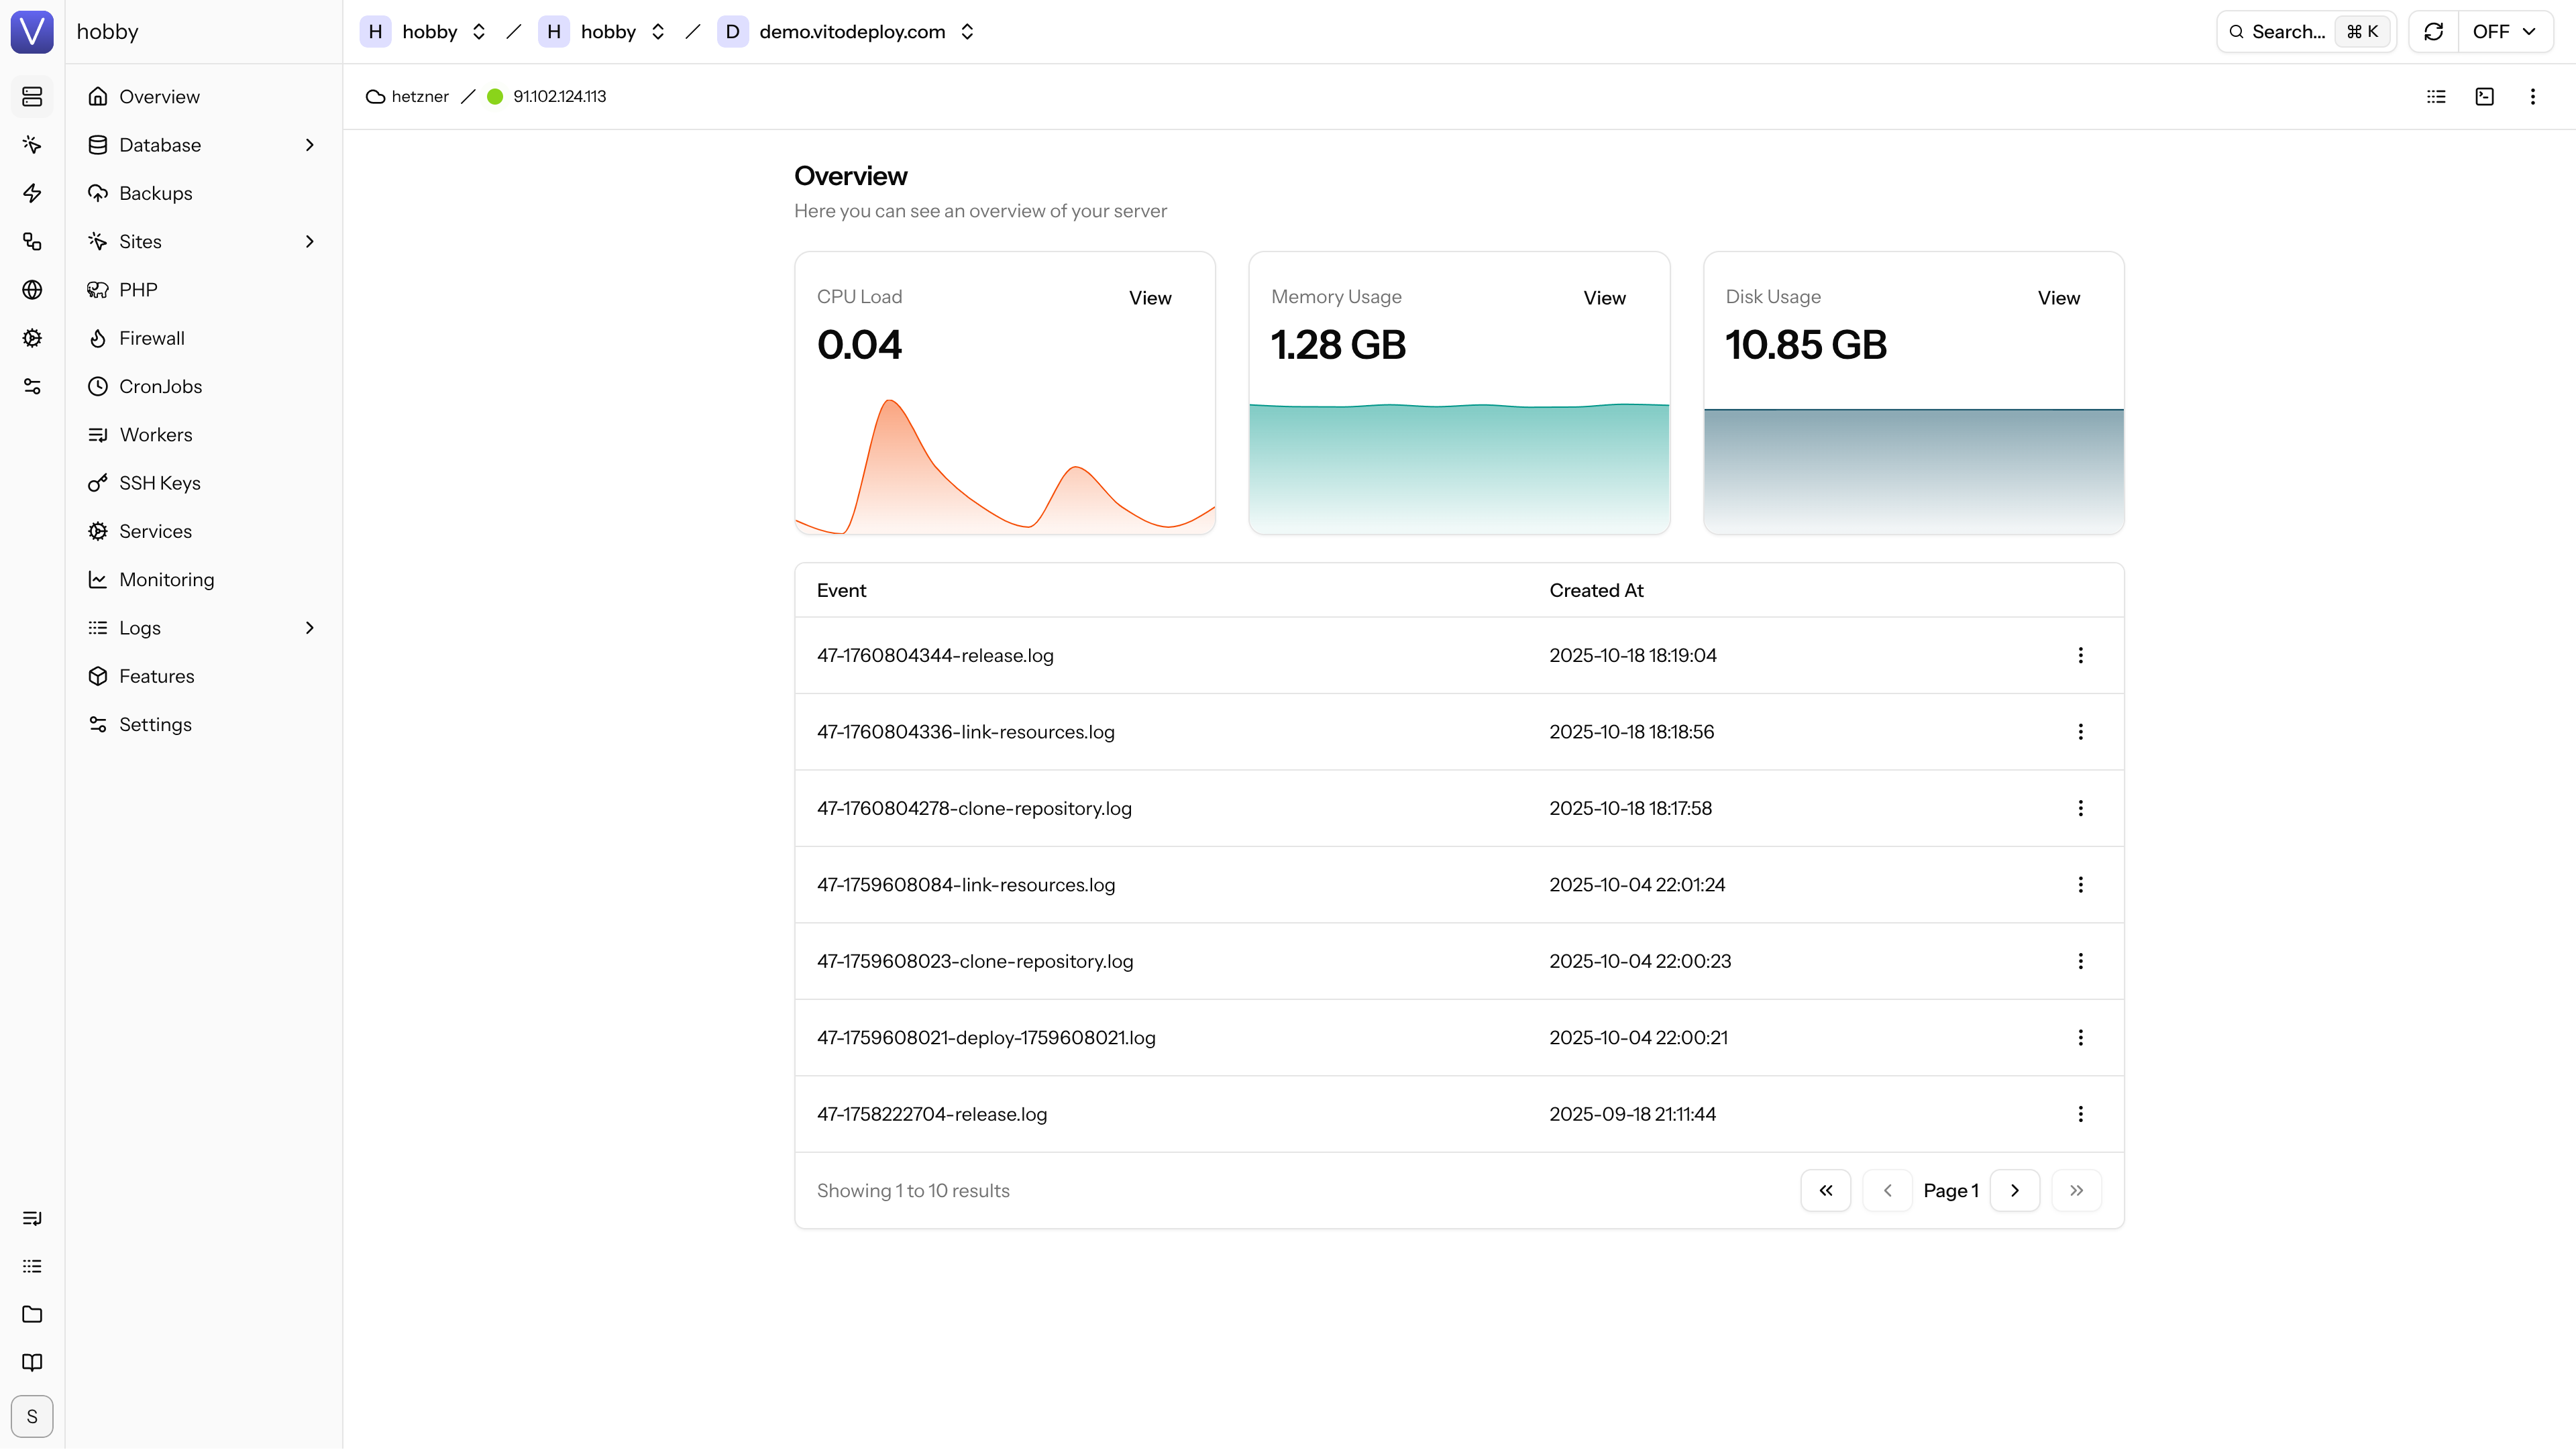Click the globe icon in left rail
Screen dimensions: 2576x1450
click(32, 290)
